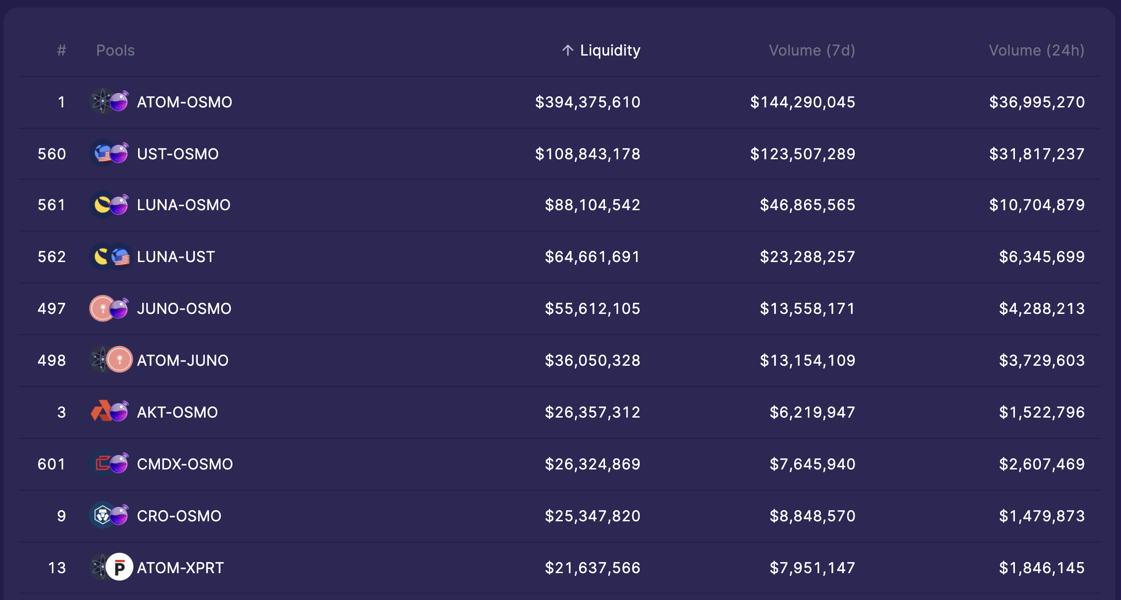The height and width of the screenshot is (600, 1121).
Task: Select ATOM-XPRT 24h volume $1,846,145
Action: [x=1042, y=568]
